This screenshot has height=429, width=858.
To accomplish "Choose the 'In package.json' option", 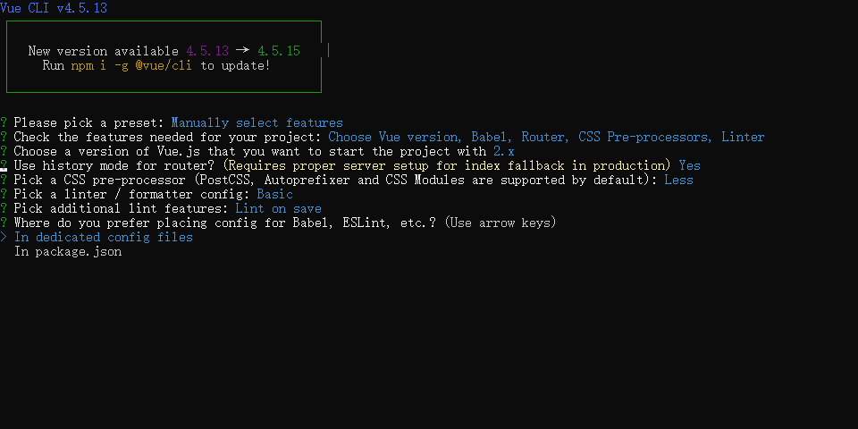I will pyautogui.click(x=68, y=252).
